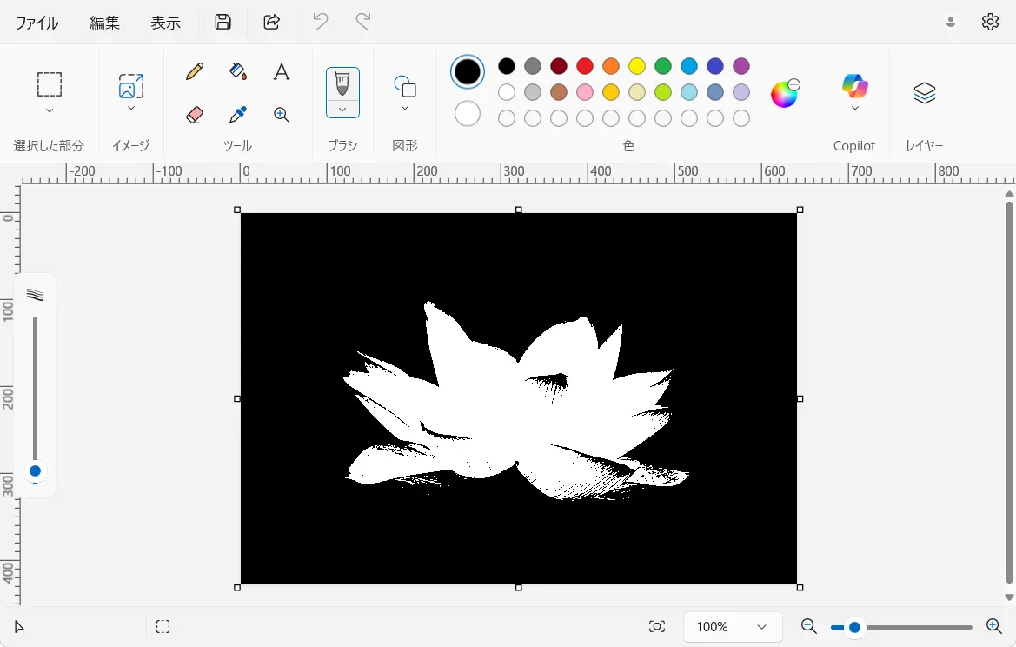The image size is (1016, 647).
Task: Click the zoom out minus button
Action: [x=808, y=626]
